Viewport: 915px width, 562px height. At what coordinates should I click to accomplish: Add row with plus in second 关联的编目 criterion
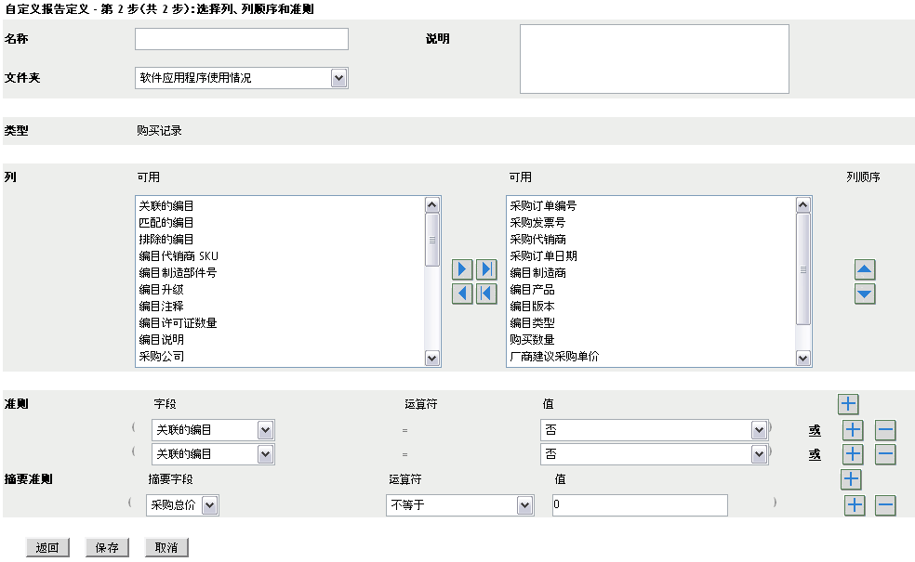point(853,454)
